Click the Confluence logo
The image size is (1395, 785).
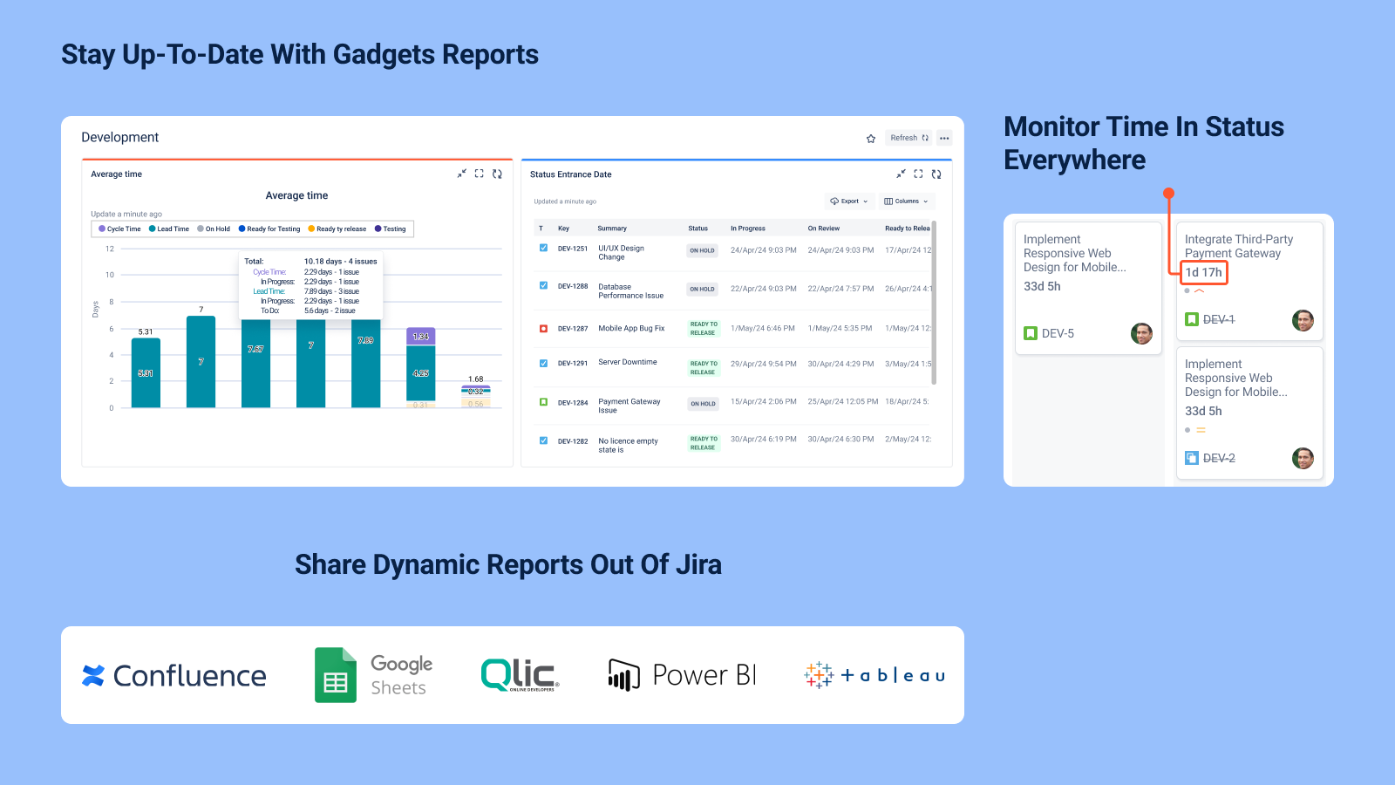click(174, 676)
